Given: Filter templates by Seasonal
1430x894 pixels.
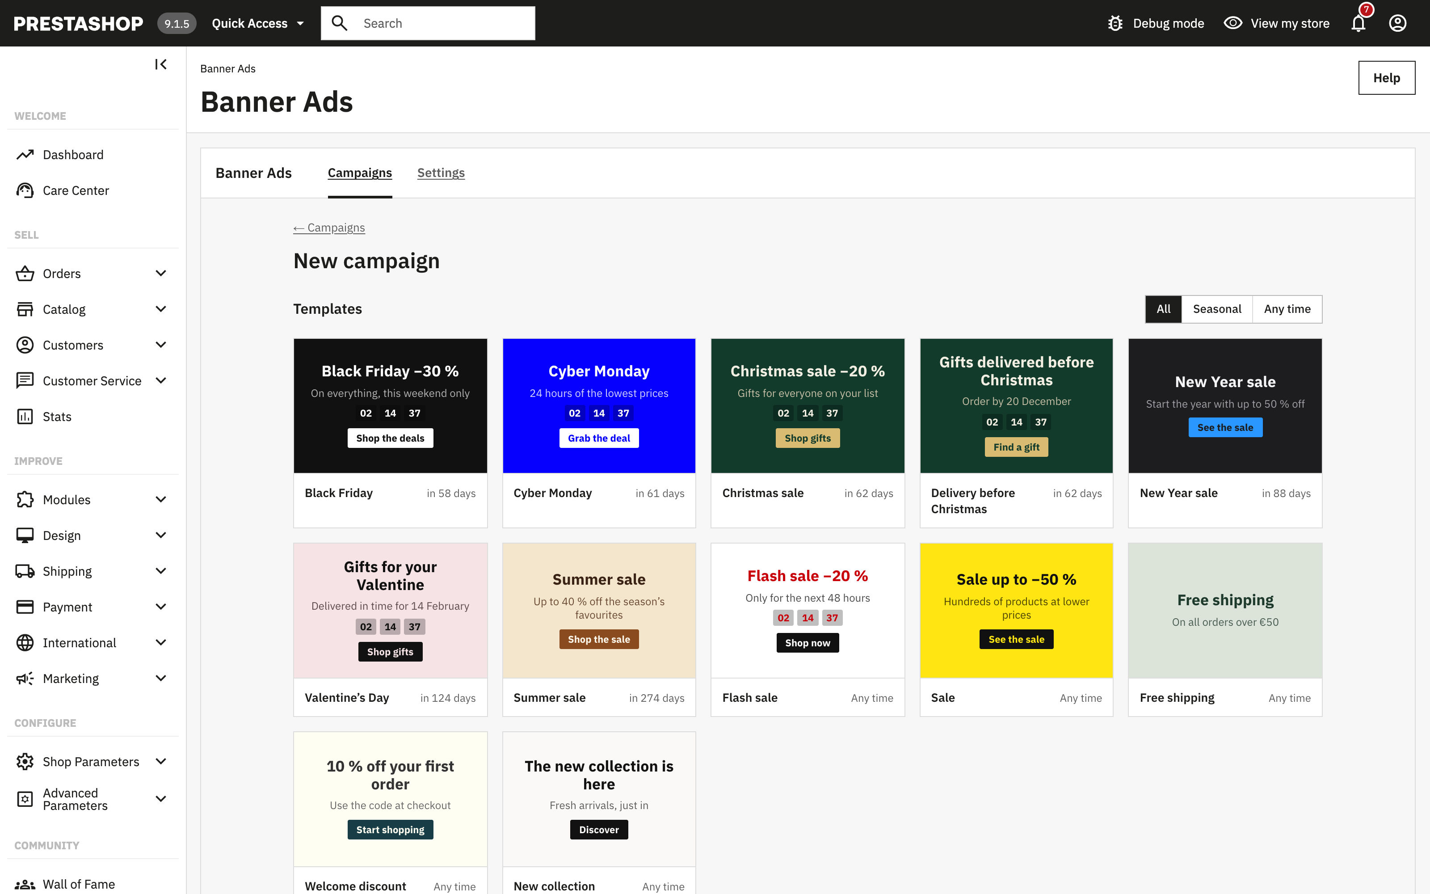Looking at the screenshot, I should tap(1217, 309).
